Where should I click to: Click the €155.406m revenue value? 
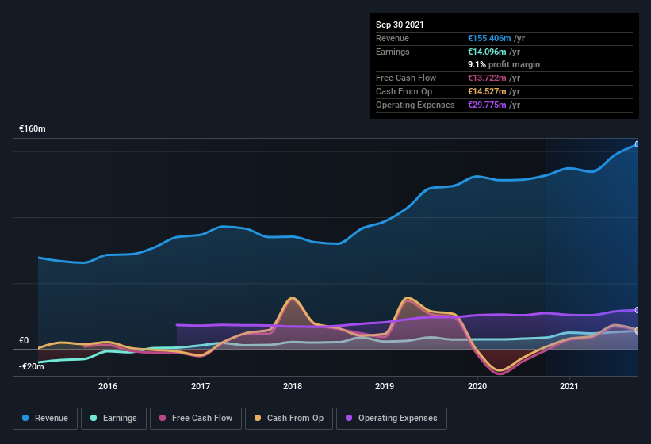click(489, 38)
